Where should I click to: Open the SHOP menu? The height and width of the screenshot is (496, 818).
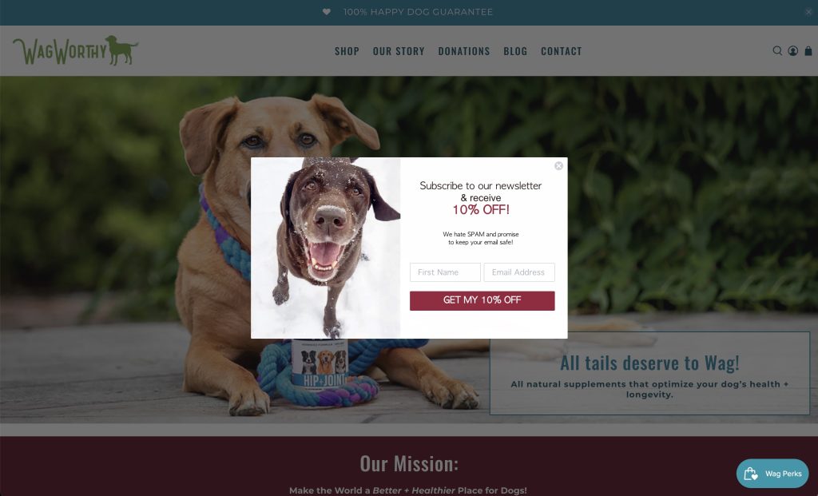(347, 51)
